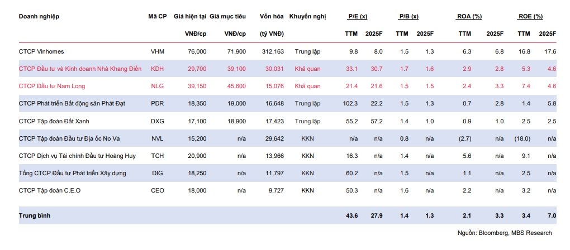Select 'CTCP Tập đoàn Đất Xanh' name
570x250 pixels.
coord(54,121)
